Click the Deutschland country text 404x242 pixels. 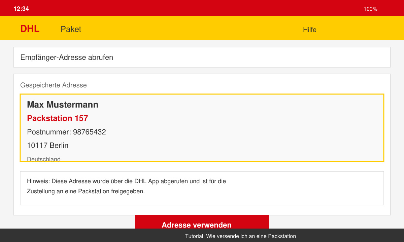[44, 159]
